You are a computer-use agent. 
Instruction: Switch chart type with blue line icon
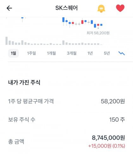(122, 53)
